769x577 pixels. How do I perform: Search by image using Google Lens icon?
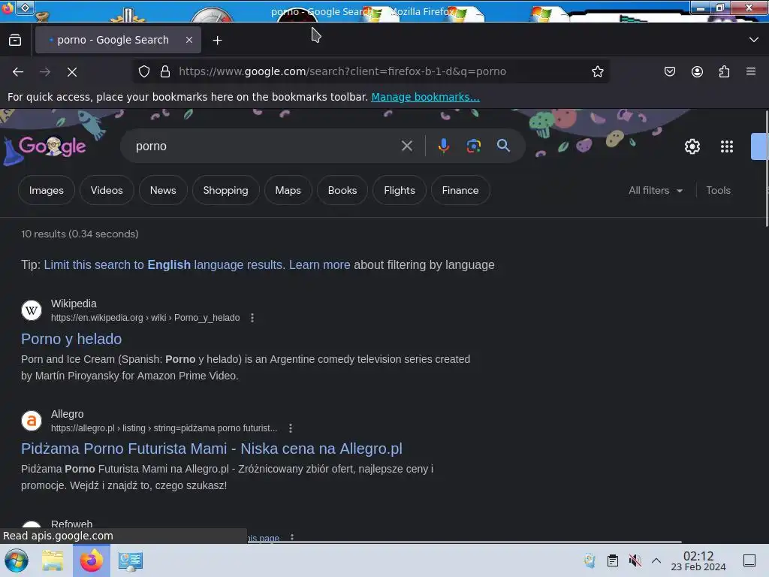pos(473,147)
